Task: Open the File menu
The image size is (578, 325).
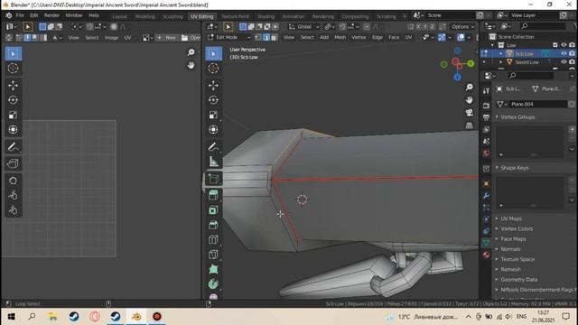Action: (20, 15)
